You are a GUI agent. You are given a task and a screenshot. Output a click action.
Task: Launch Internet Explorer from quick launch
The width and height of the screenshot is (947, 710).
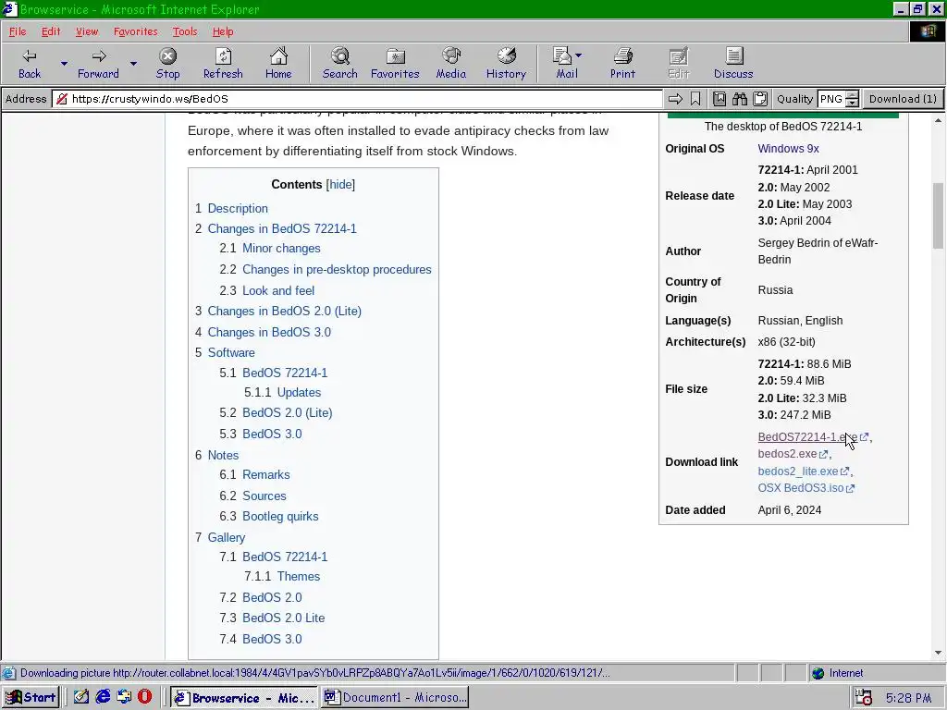[103, 697]
